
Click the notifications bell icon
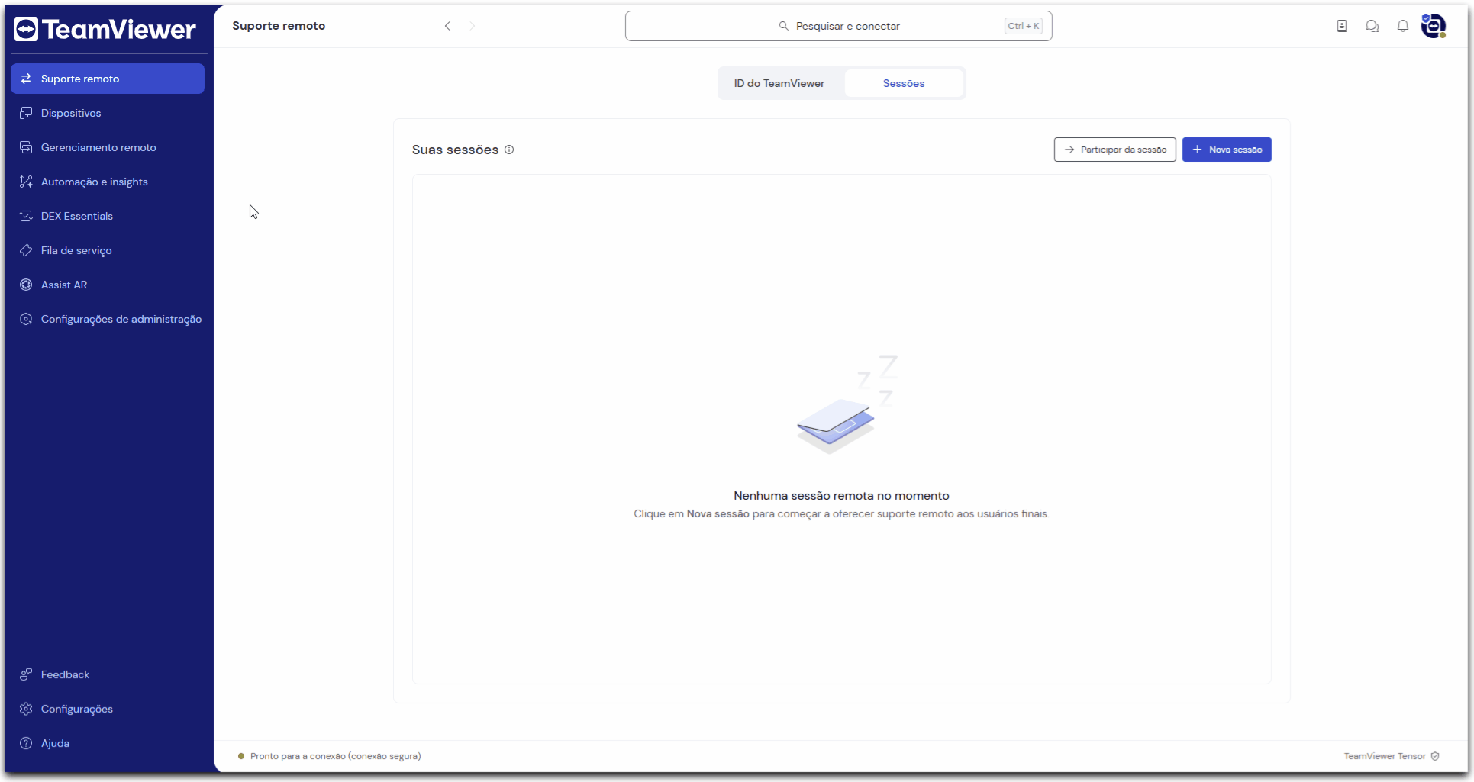coord(1402,26)
